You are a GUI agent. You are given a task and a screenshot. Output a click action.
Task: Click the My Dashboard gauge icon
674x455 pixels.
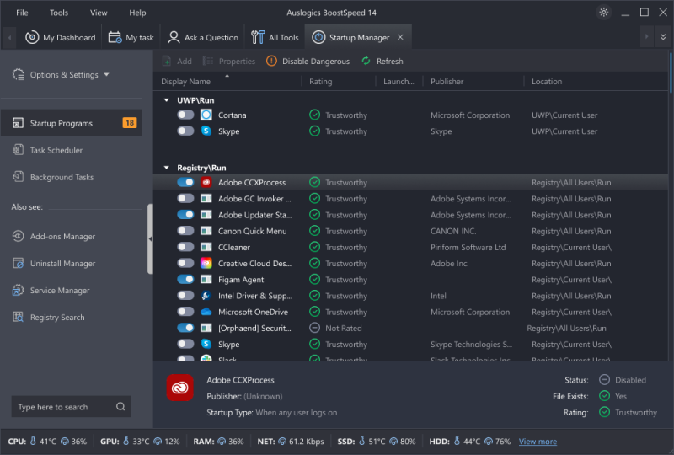pyautogui.click(x=32, y=37)
